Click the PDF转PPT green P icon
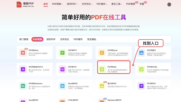The image size is (181, 102). (x=62, y=53)
